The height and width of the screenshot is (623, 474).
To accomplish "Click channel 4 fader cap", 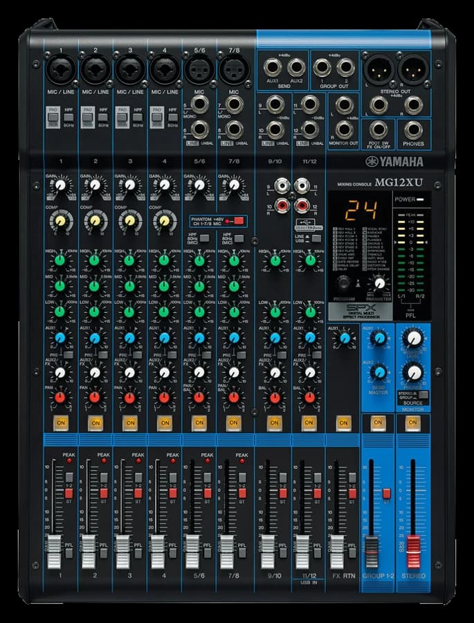I will (158, 552).
